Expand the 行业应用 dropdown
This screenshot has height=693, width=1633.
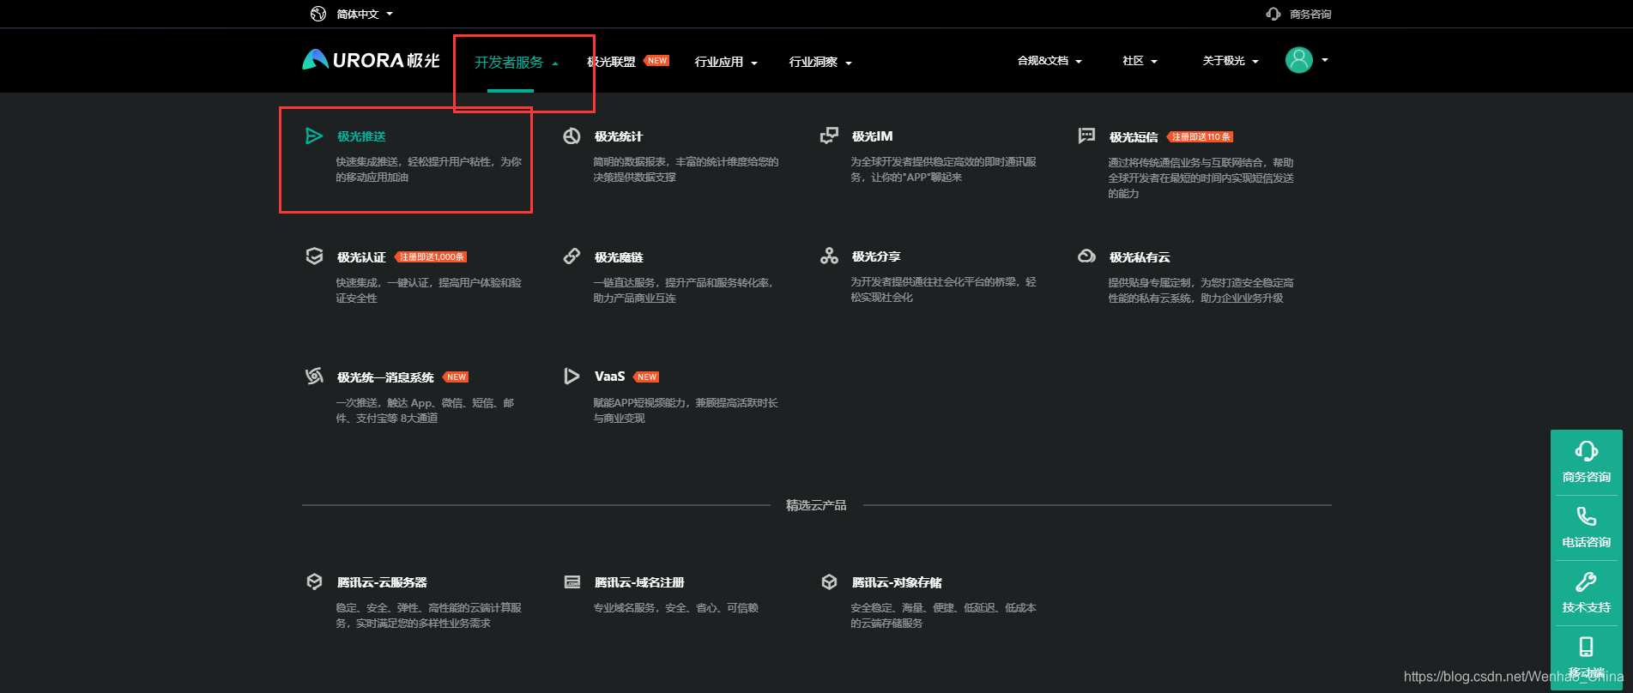click(726, 63)
